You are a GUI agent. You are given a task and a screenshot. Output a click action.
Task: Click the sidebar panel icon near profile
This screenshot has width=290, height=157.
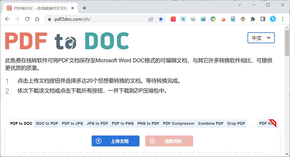(x=263, y=19)
